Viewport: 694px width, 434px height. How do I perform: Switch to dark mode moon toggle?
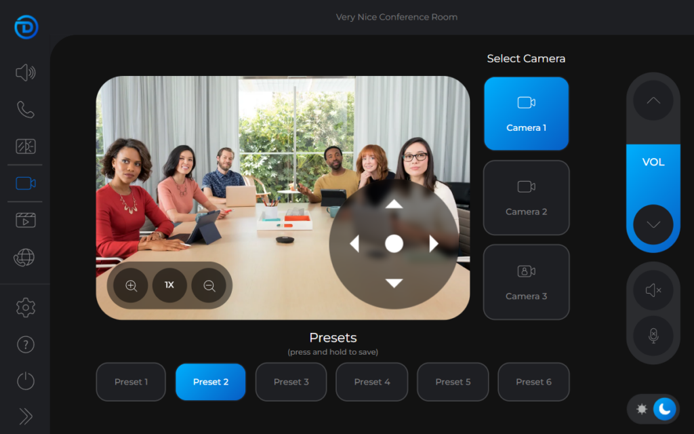(x=665, y=409)
